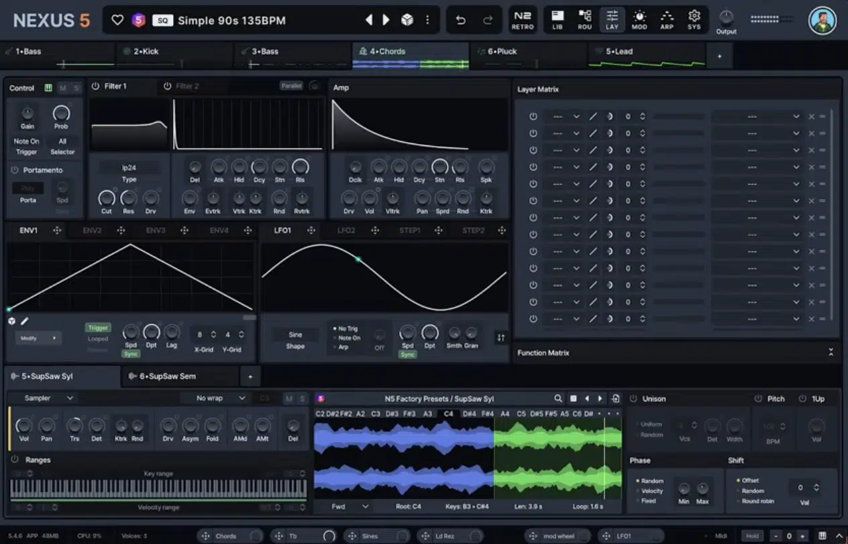
Task: Click the LFO swap arrows icon
Action: point(500,338)
